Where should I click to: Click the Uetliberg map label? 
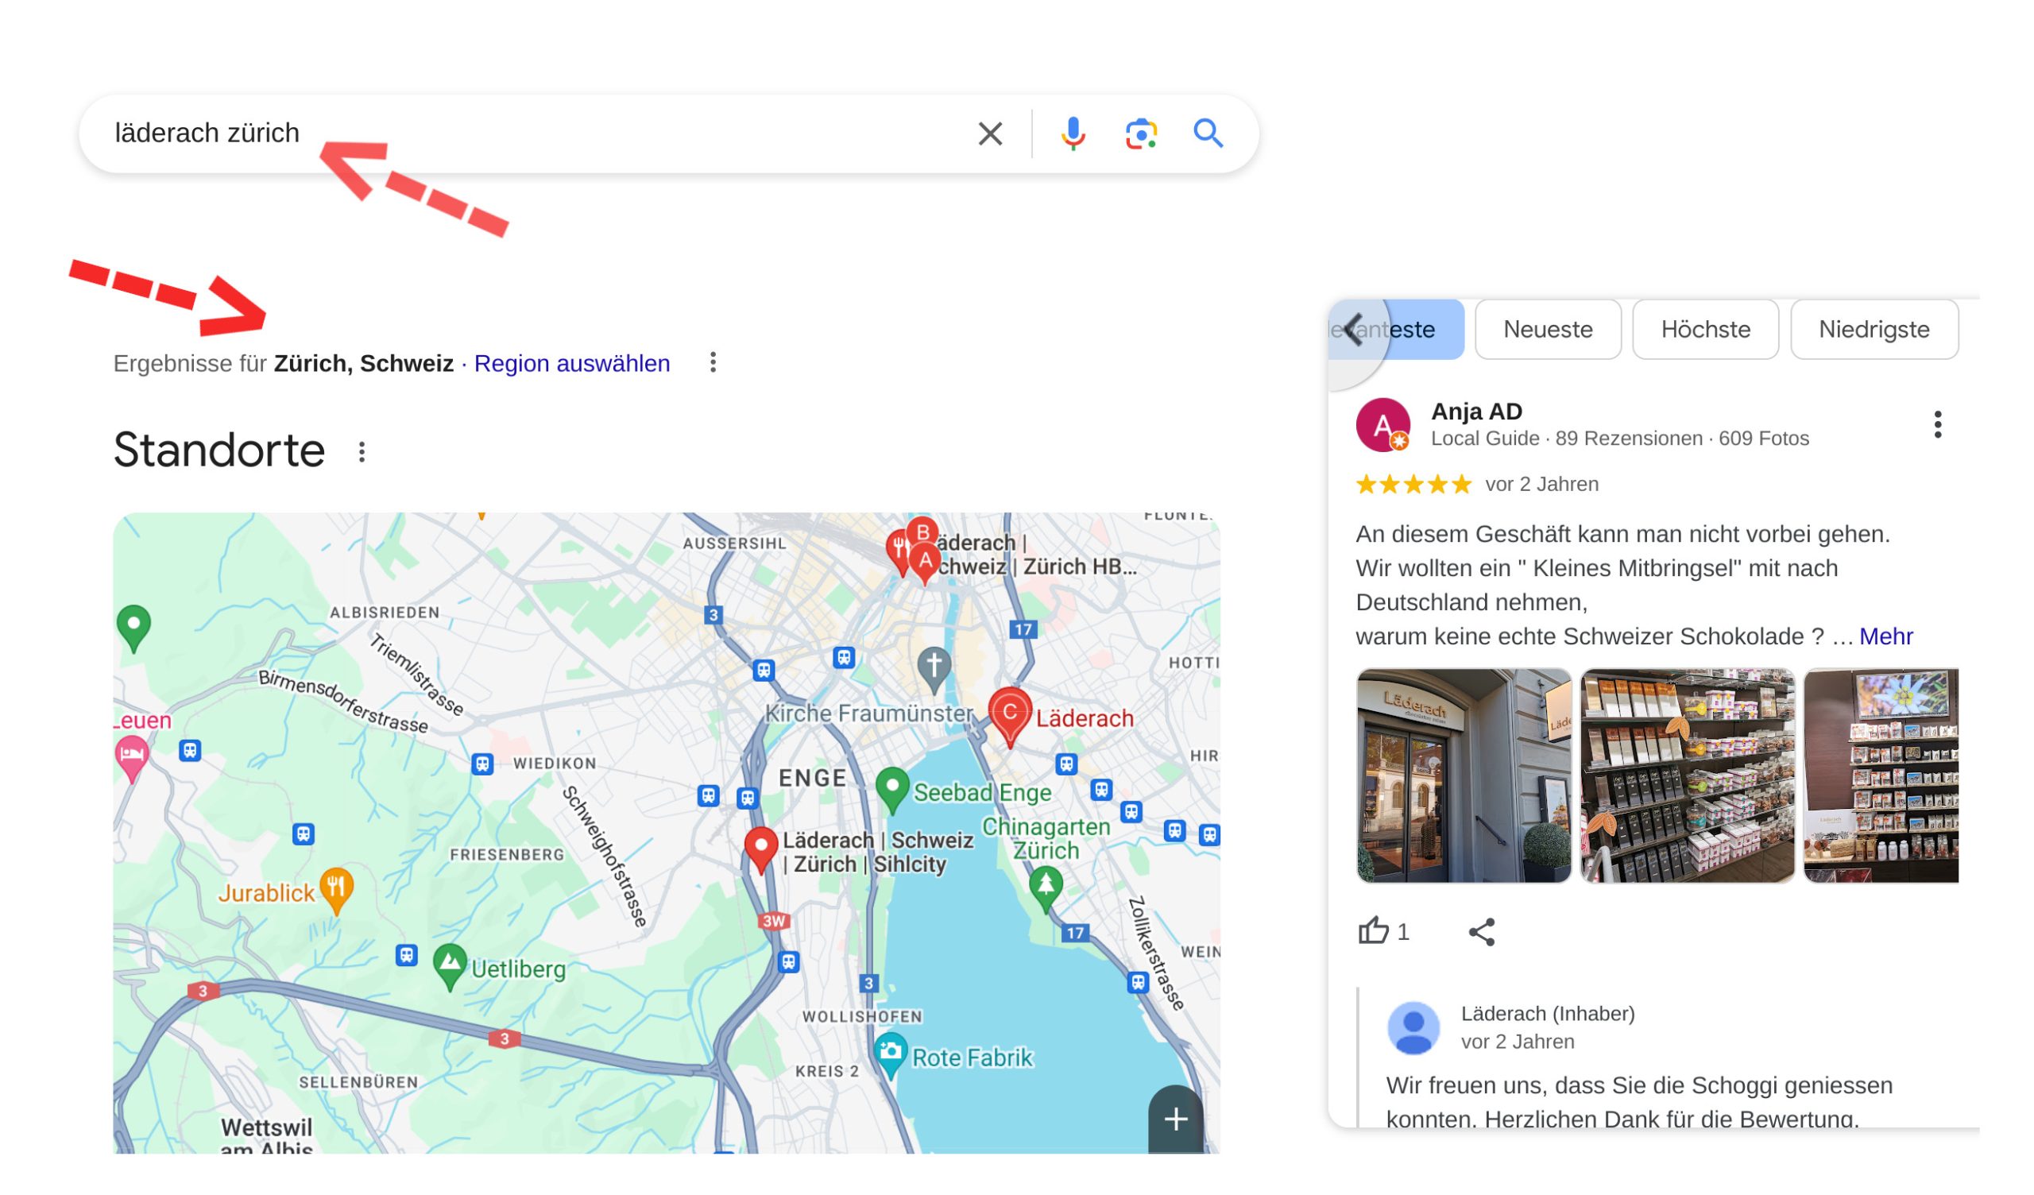pos(518,969)
